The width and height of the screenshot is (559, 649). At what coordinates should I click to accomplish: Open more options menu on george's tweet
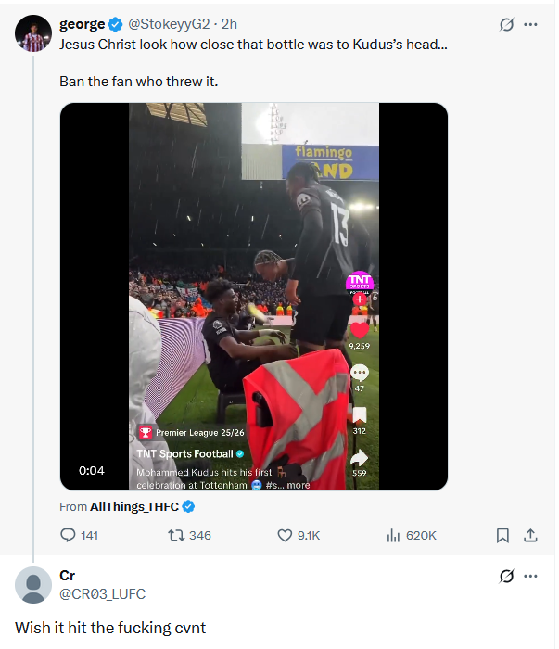coord(530,24)
